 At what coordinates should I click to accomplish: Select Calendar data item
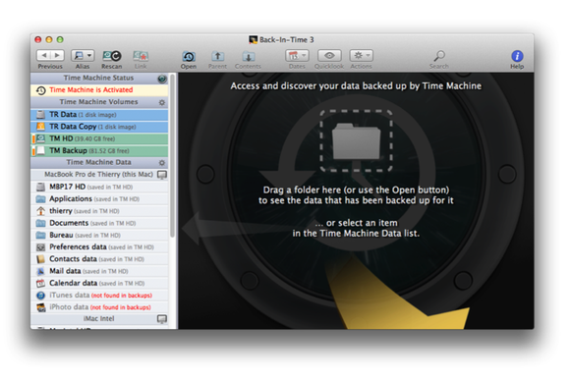click(99, 283)
